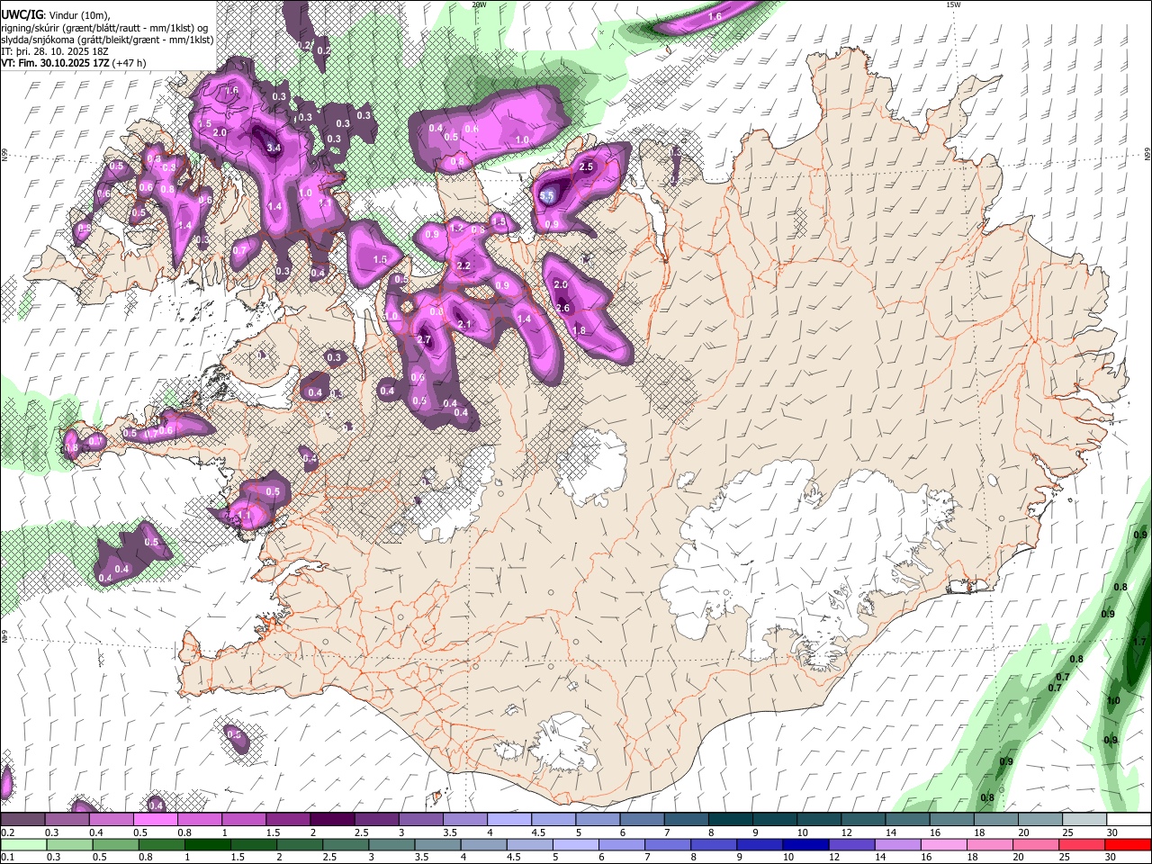This screenshot has height=864, width=1152.
Task: Click the white snow legend swatch labeled 30
Action: 1127,819
